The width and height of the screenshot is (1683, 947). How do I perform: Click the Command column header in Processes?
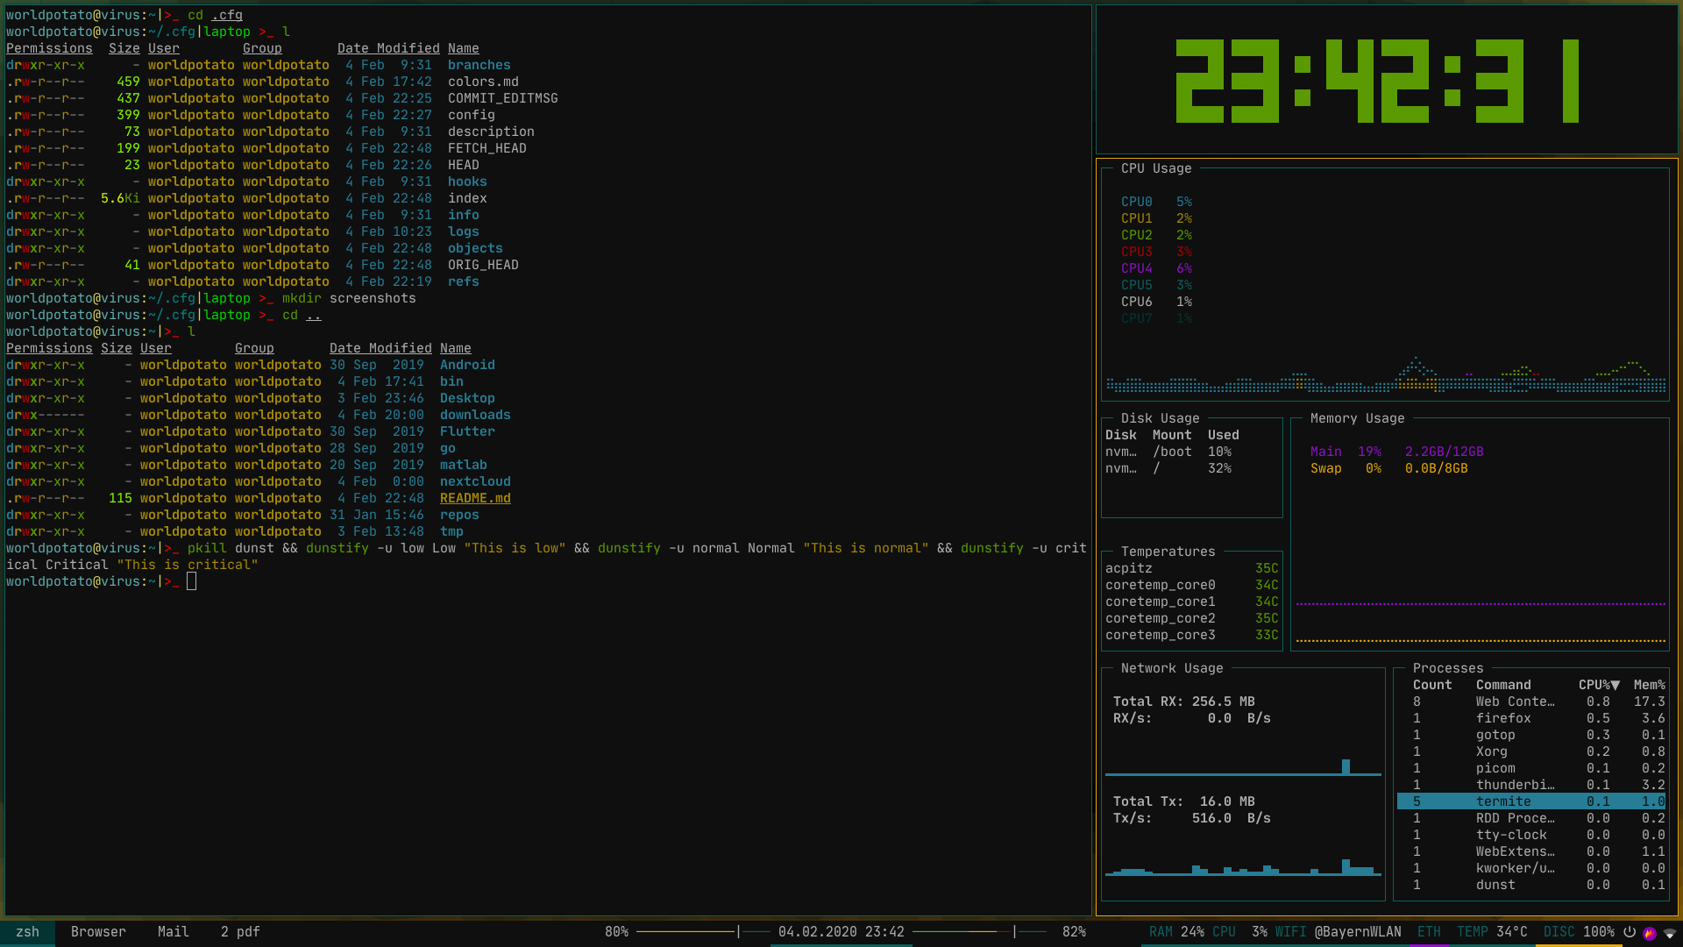click(1503, 685)
